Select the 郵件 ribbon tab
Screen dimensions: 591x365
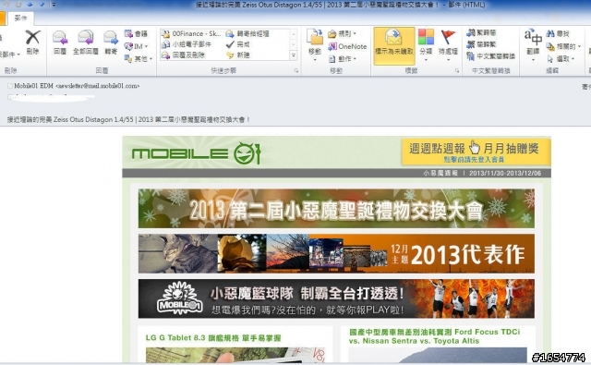point(20,18)
